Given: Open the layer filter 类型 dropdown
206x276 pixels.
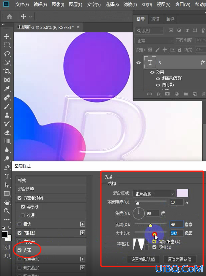Looking at the screenshot, I should (149, 31).
